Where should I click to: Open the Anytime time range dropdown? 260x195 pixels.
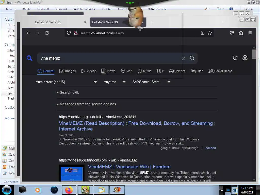pos(115,82)
